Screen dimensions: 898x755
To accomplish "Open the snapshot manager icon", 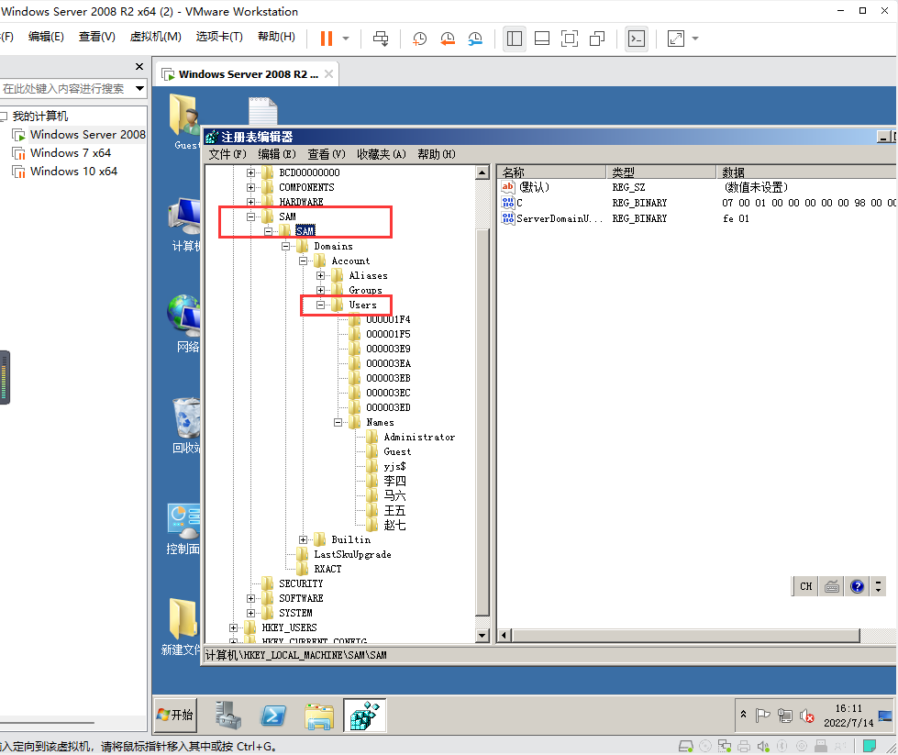I will pyautogui.click(x=475, y=39).
